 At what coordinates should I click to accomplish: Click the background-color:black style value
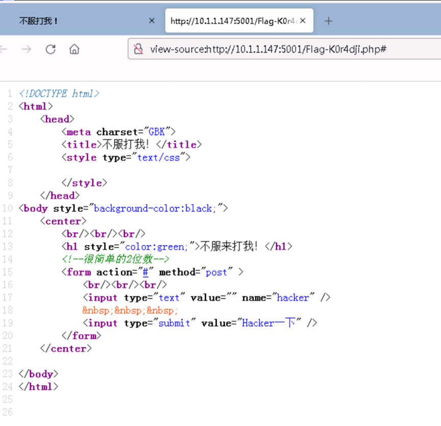[x=155, y=208]
